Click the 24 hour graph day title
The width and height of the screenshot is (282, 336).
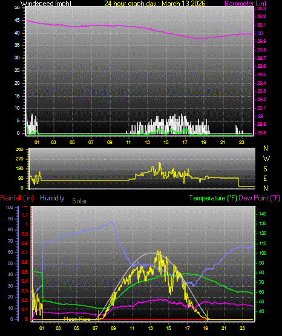pyautogui.click(x=155, y=3)
